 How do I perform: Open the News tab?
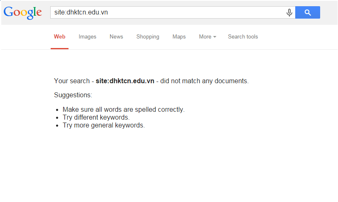tap(116, 37)
